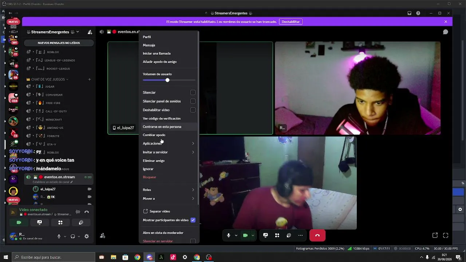Expand the Roles submenu

(x=169, y=190)
